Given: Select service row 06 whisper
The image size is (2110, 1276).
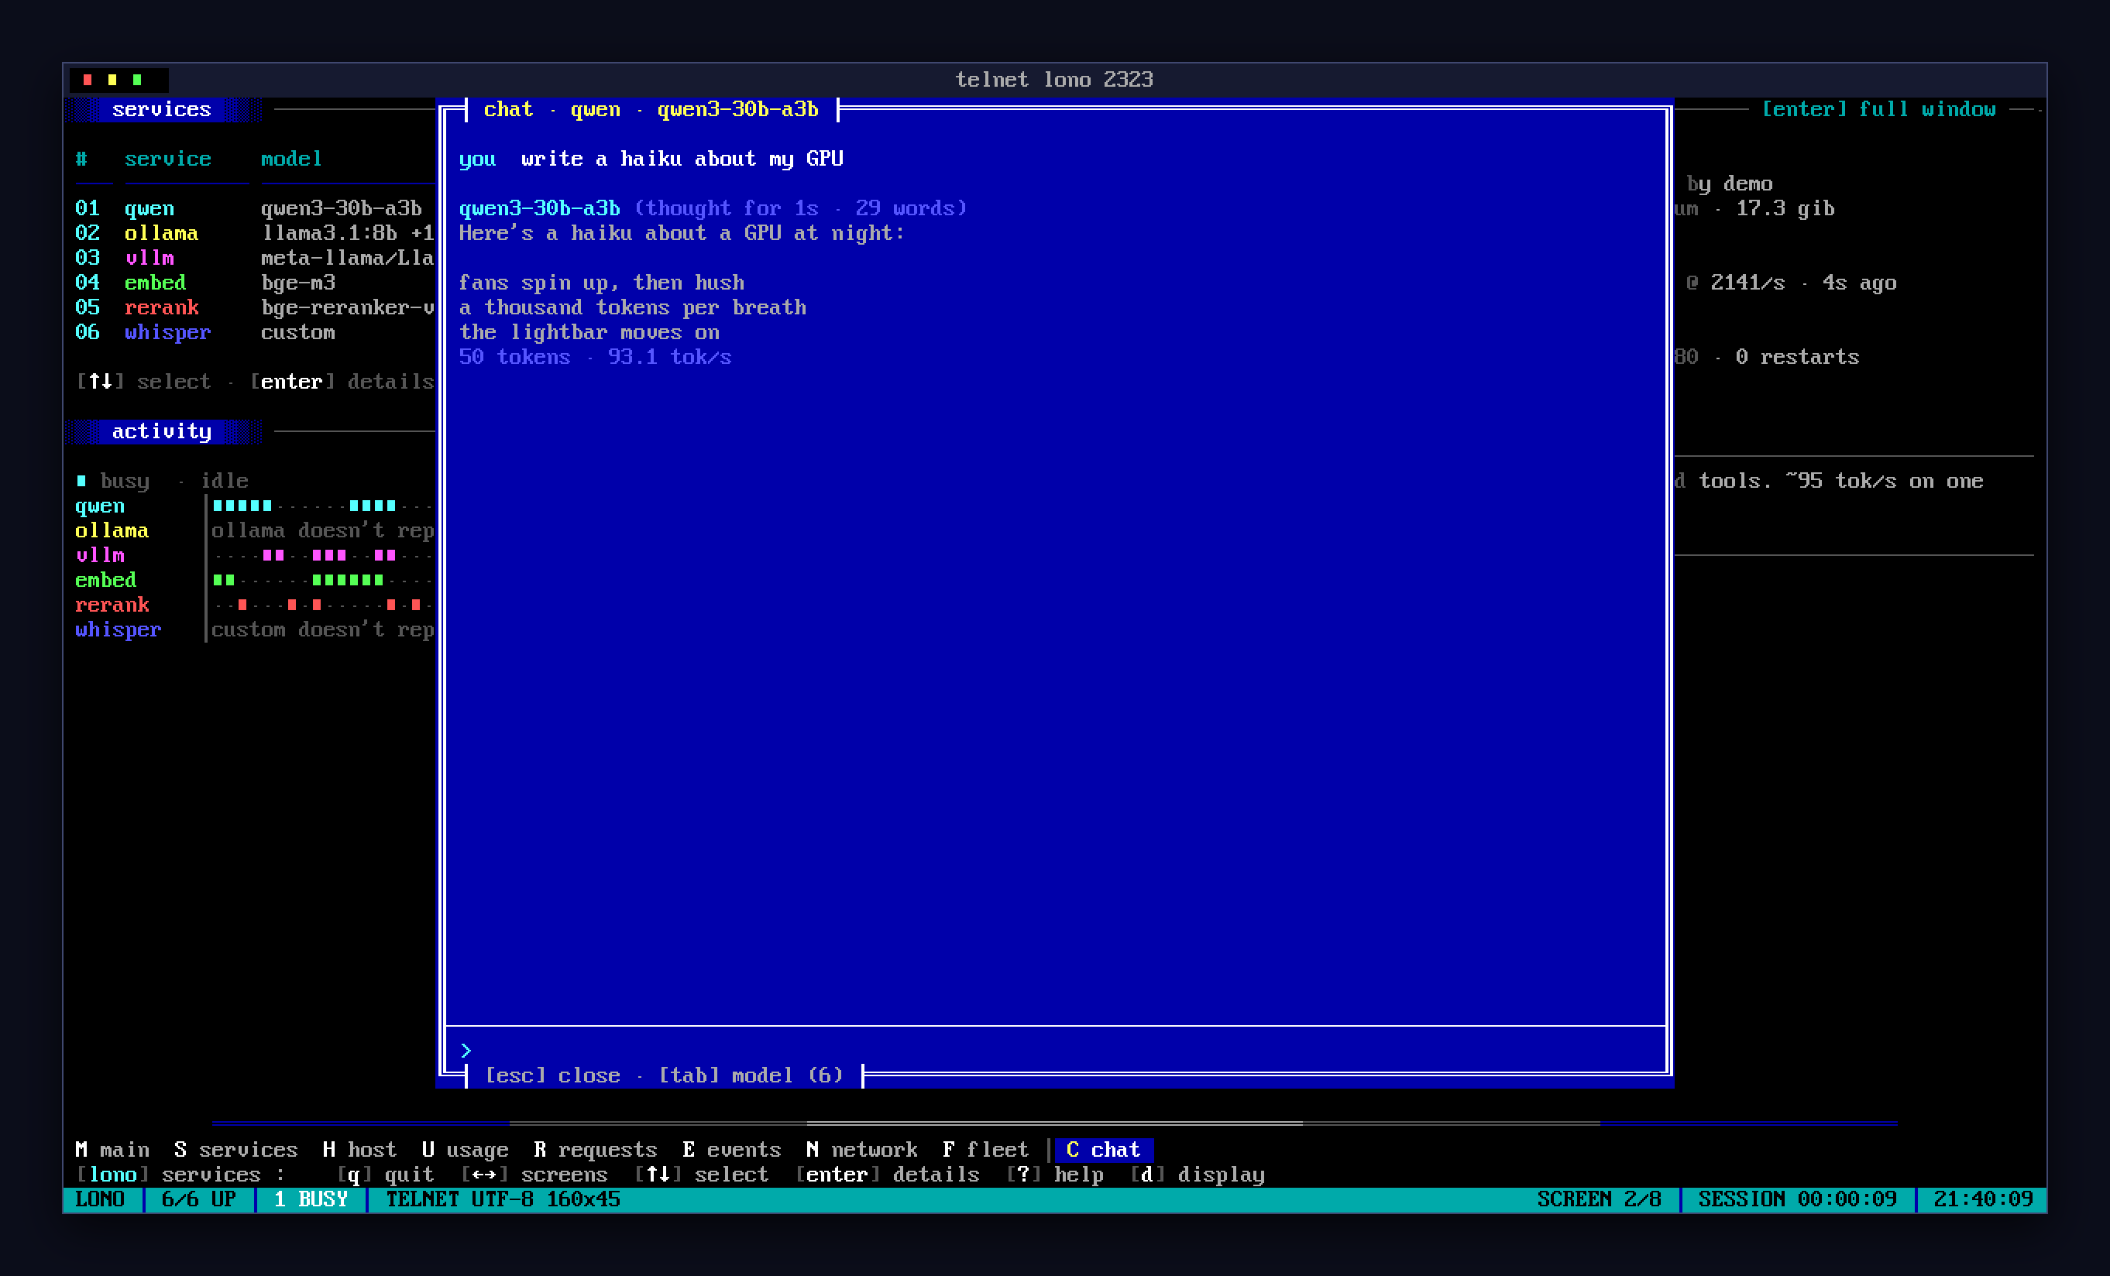Looking at the screenshot, I should tap(254, 332).
